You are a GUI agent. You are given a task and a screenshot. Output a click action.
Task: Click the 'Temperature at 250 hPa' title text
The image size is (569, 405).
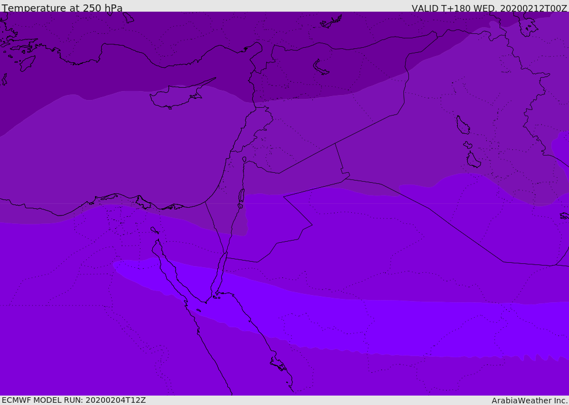point(62,8)
